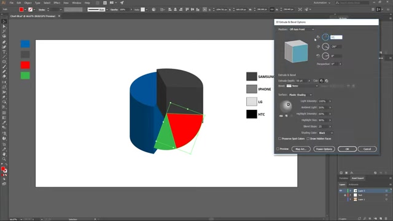Click the OK button
Screen dimensions: 393x221
point(347,149)
